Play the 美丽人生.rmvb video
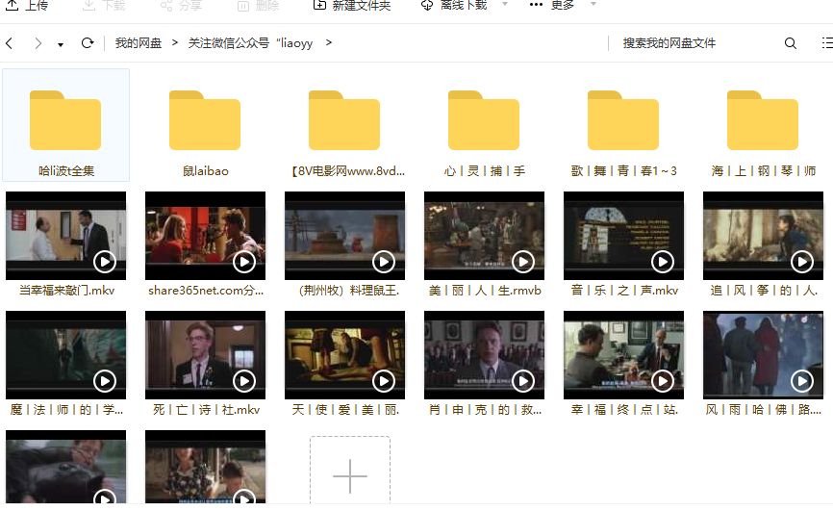Image resolution: width=833 pixels, height=511 pixels. [522, 262]
